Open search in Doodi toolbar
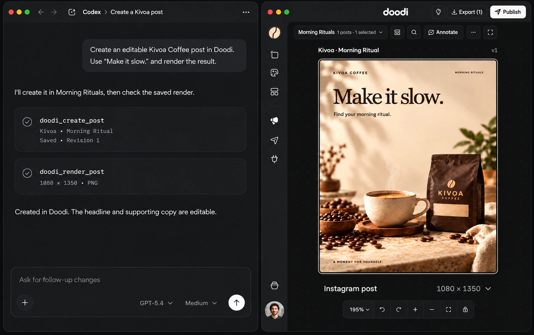Viewport: 534px width, 335px height. pos(414,32)
